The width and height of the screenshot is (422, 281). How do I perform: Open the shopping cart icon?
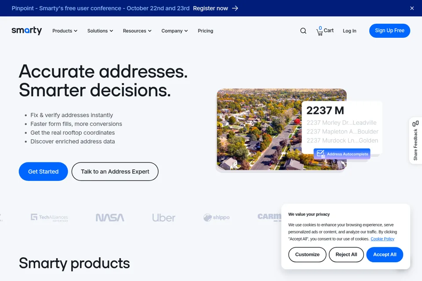(x=320, y=31)
